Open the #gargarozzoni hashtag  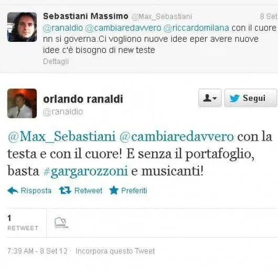[85, 171]
